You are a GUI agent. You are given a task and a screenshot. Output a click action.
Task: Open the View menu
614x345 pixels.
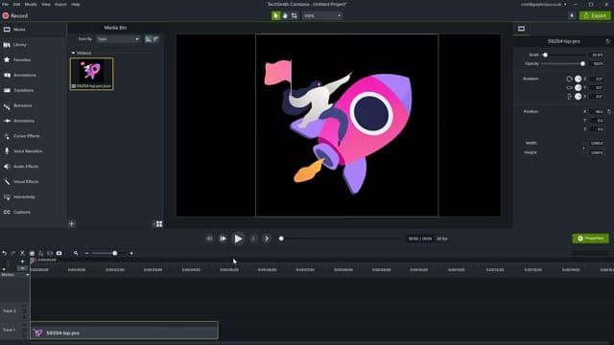coord(46,4)
